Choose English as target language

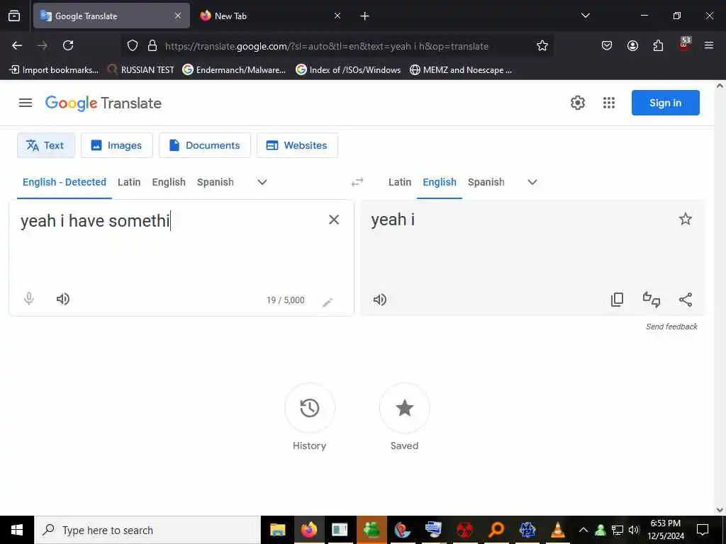point(440,182)
